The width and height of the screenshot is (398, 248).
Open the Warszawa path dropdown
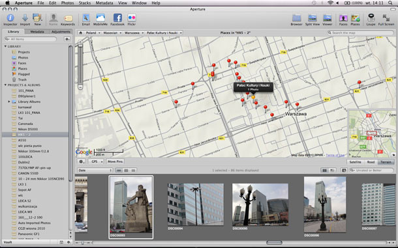(134, 33)
